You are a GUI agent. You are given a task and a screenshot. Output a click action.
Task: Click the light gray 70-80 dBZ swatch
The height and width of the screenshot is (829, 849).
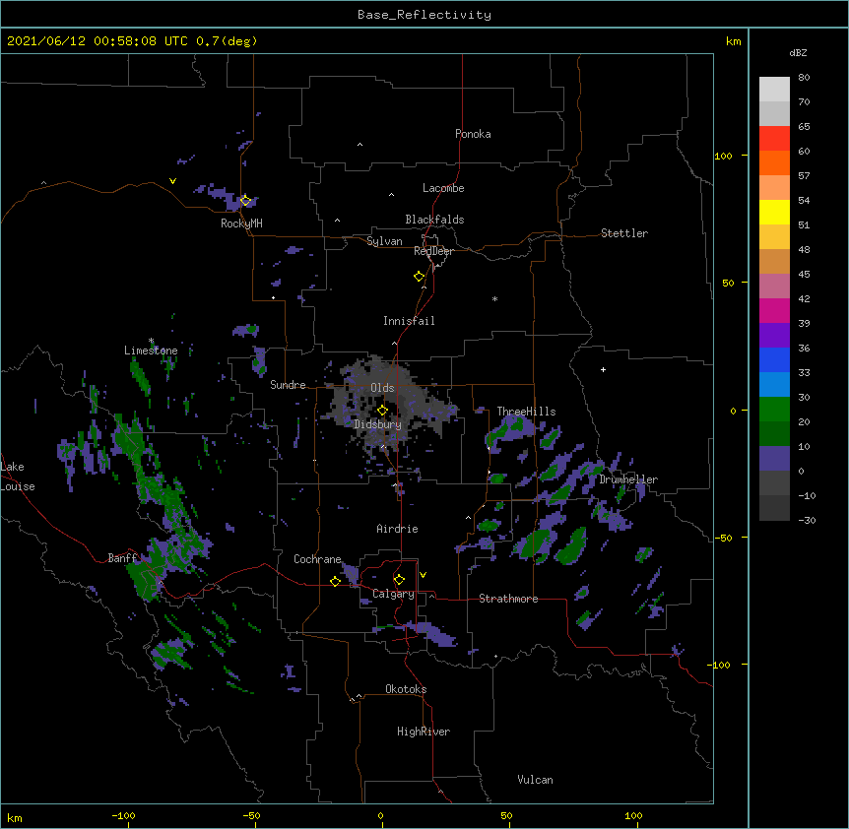point(774,90)
